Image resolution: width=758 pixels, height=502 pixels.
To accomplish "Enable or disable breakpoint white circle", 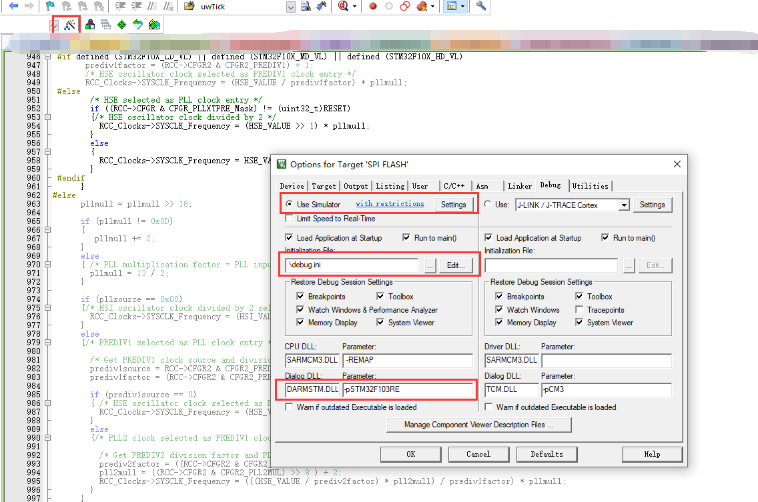I will coord(388,6).
